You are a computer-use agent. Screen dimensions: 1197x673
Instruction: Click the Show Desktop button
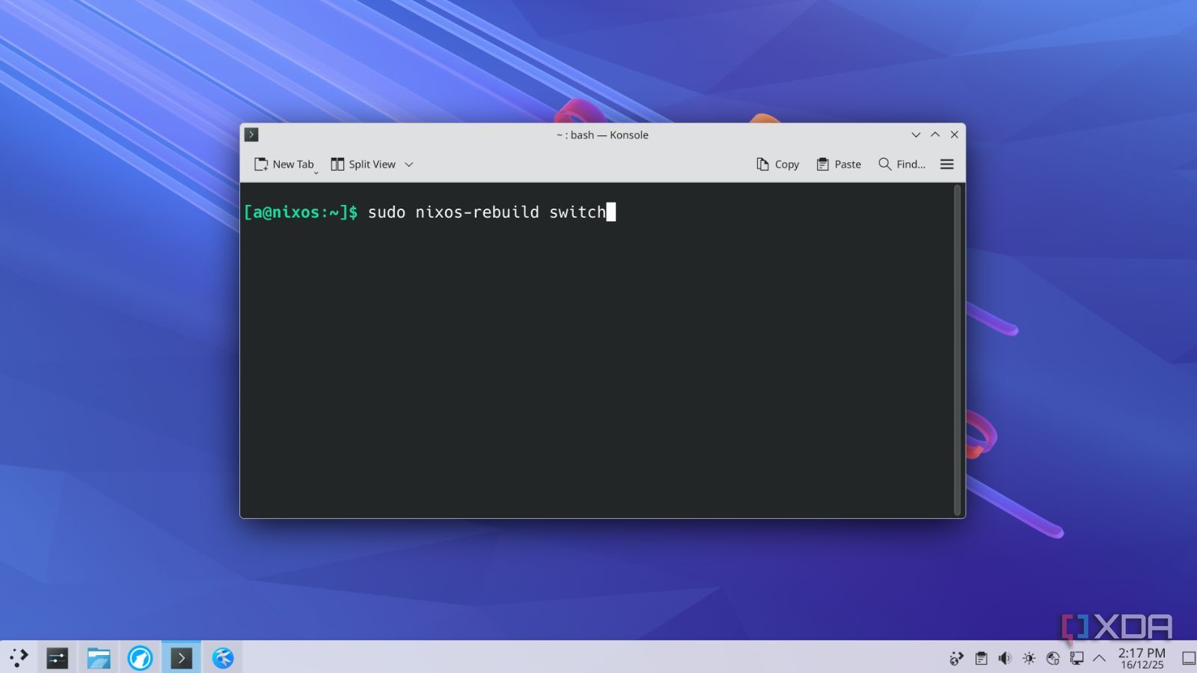(x=1188, y=658)
